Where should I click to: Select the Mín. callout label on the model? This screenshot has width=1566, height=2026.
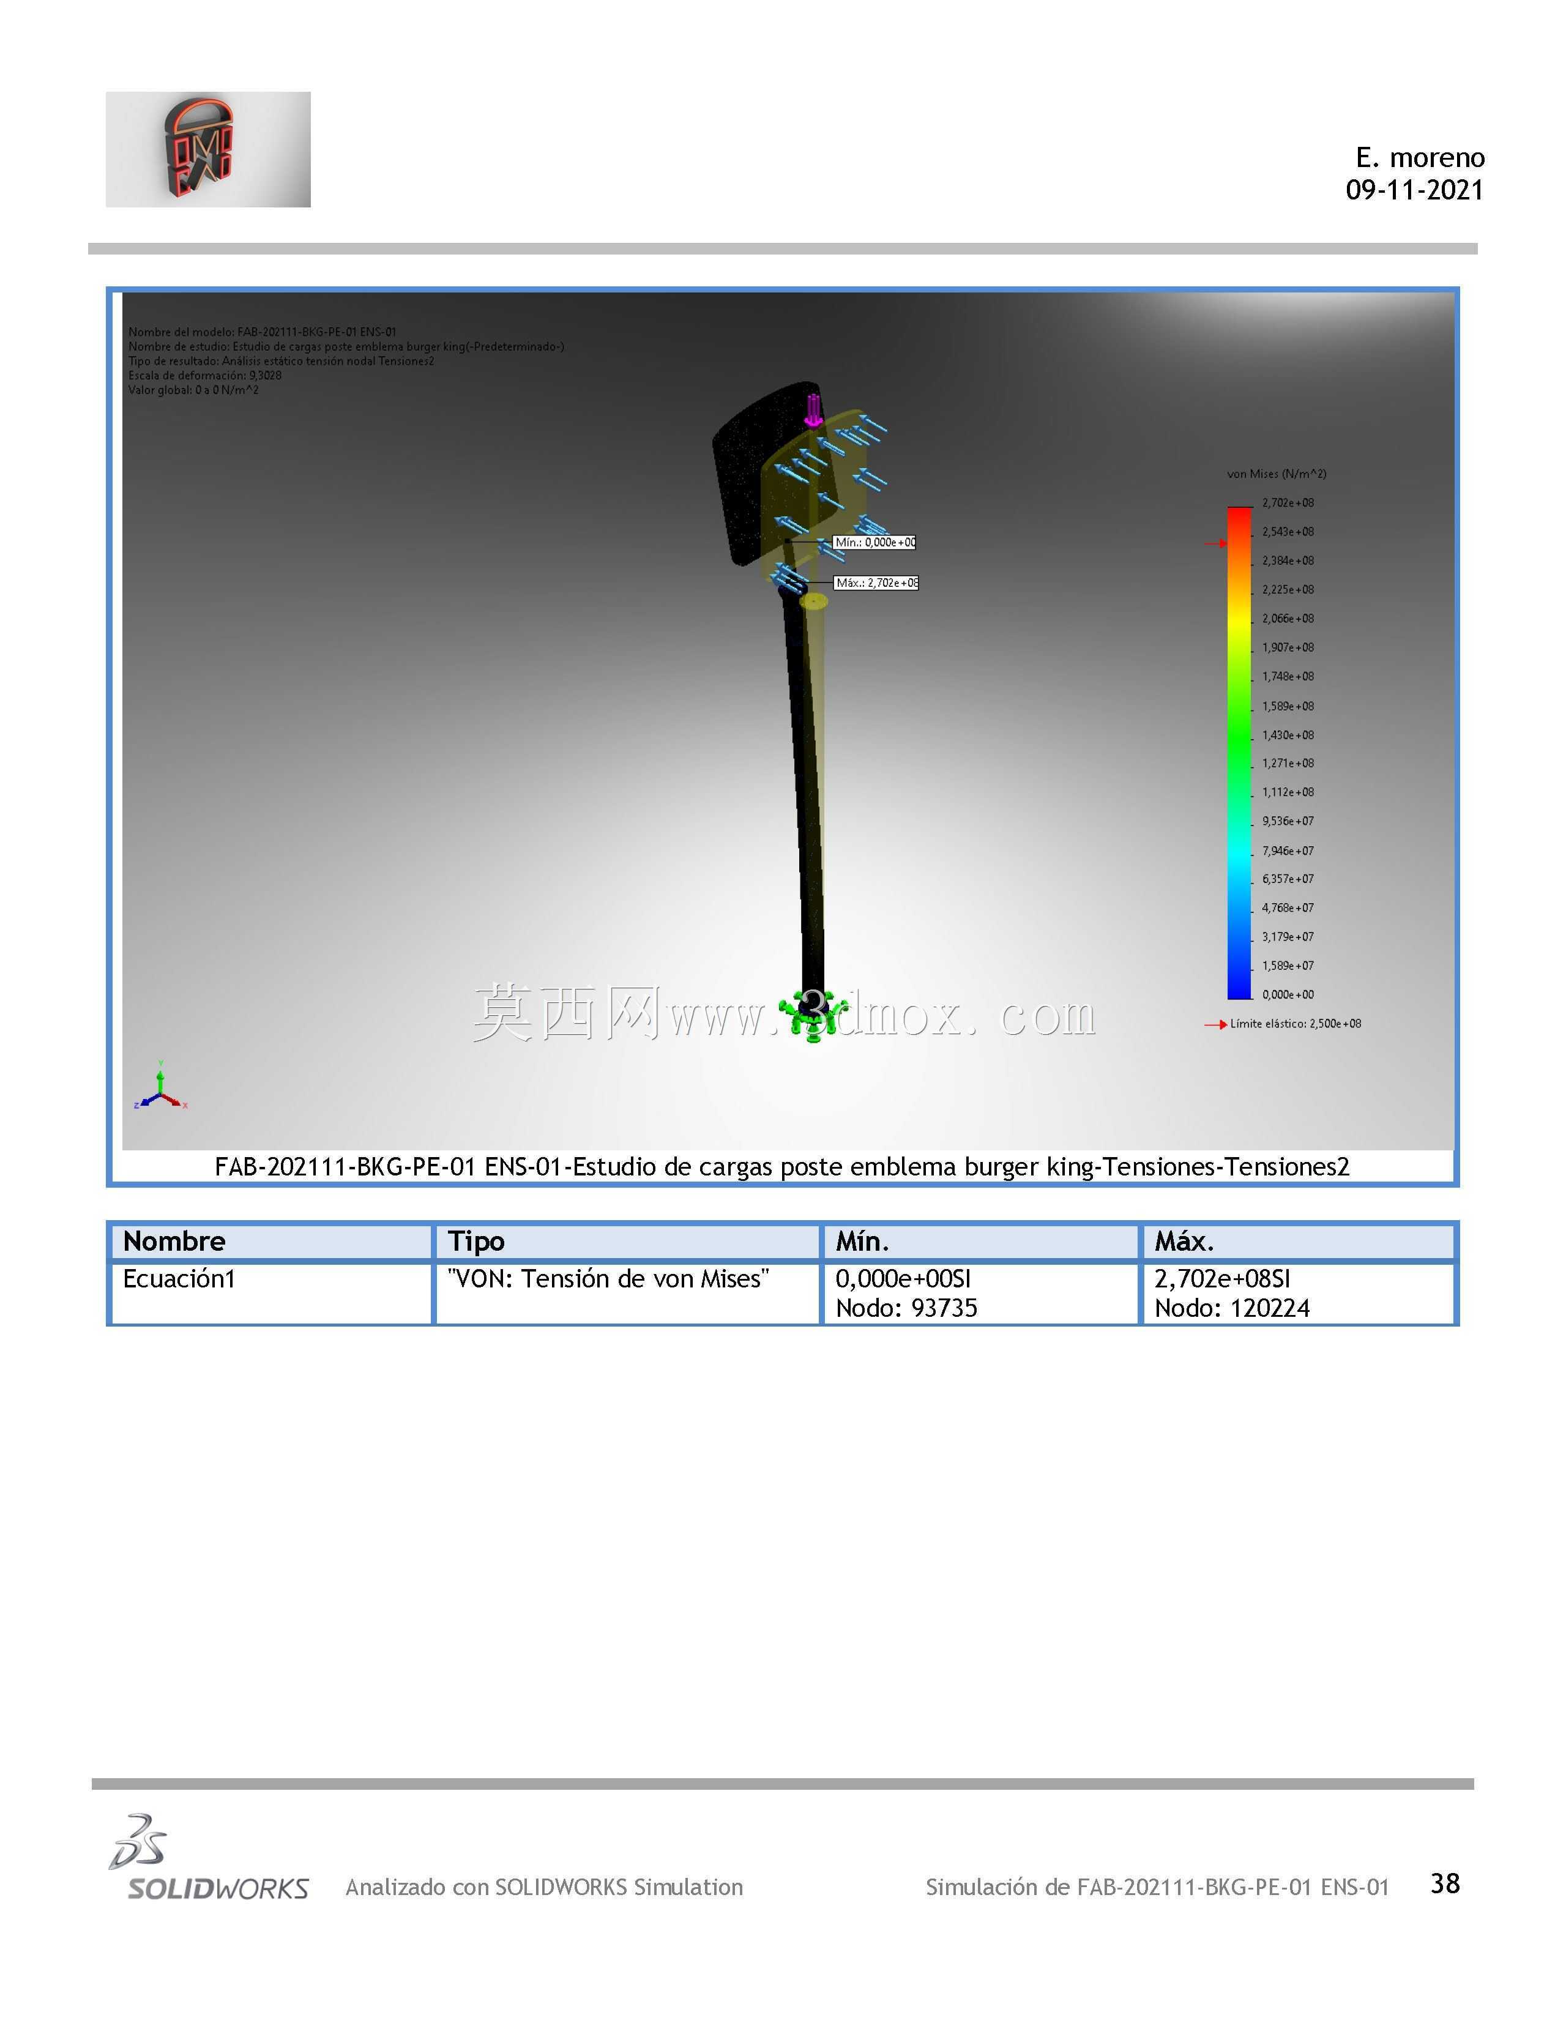tap(874, 543)
